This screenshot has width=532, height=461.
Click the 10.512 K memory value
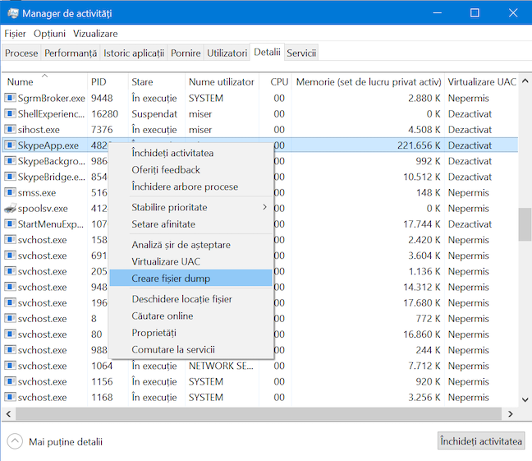click(422, 177)
